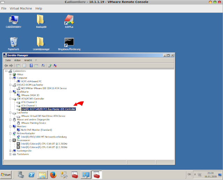This screenshot has height=180, width=223.
Task: Collapse the IDE ATA/ATAPI-Controller node
Action: pos(10,99)
